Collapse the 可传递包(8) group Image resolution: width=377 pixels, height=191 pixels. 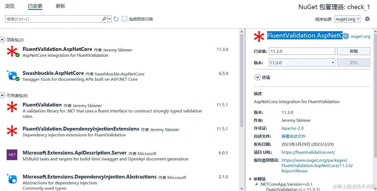(x=2, y=95)
